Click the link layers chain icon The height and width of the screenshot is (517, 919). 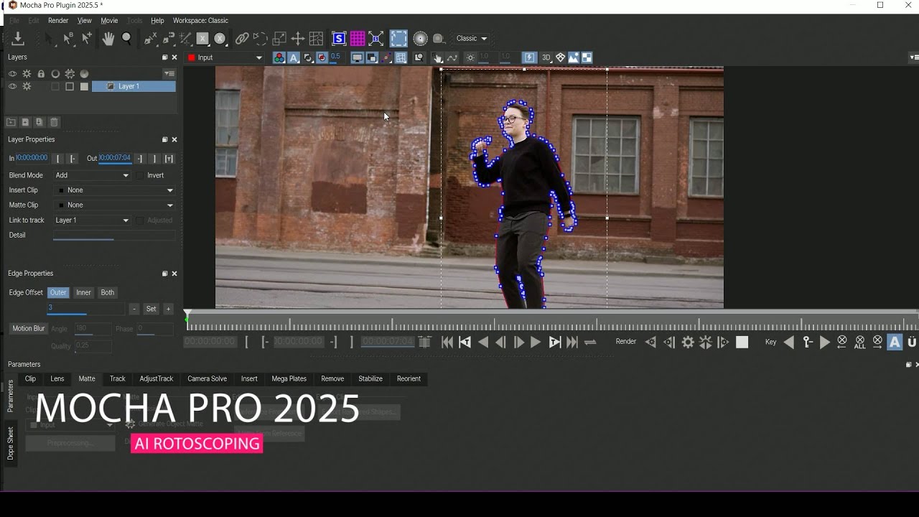pyautogui.click(x=242, y=39)
